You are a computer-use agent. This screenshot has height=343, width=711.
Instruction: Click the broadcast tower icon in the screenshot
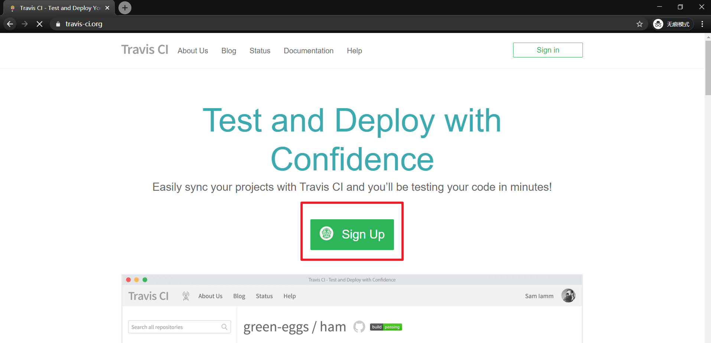pos(186,296)
